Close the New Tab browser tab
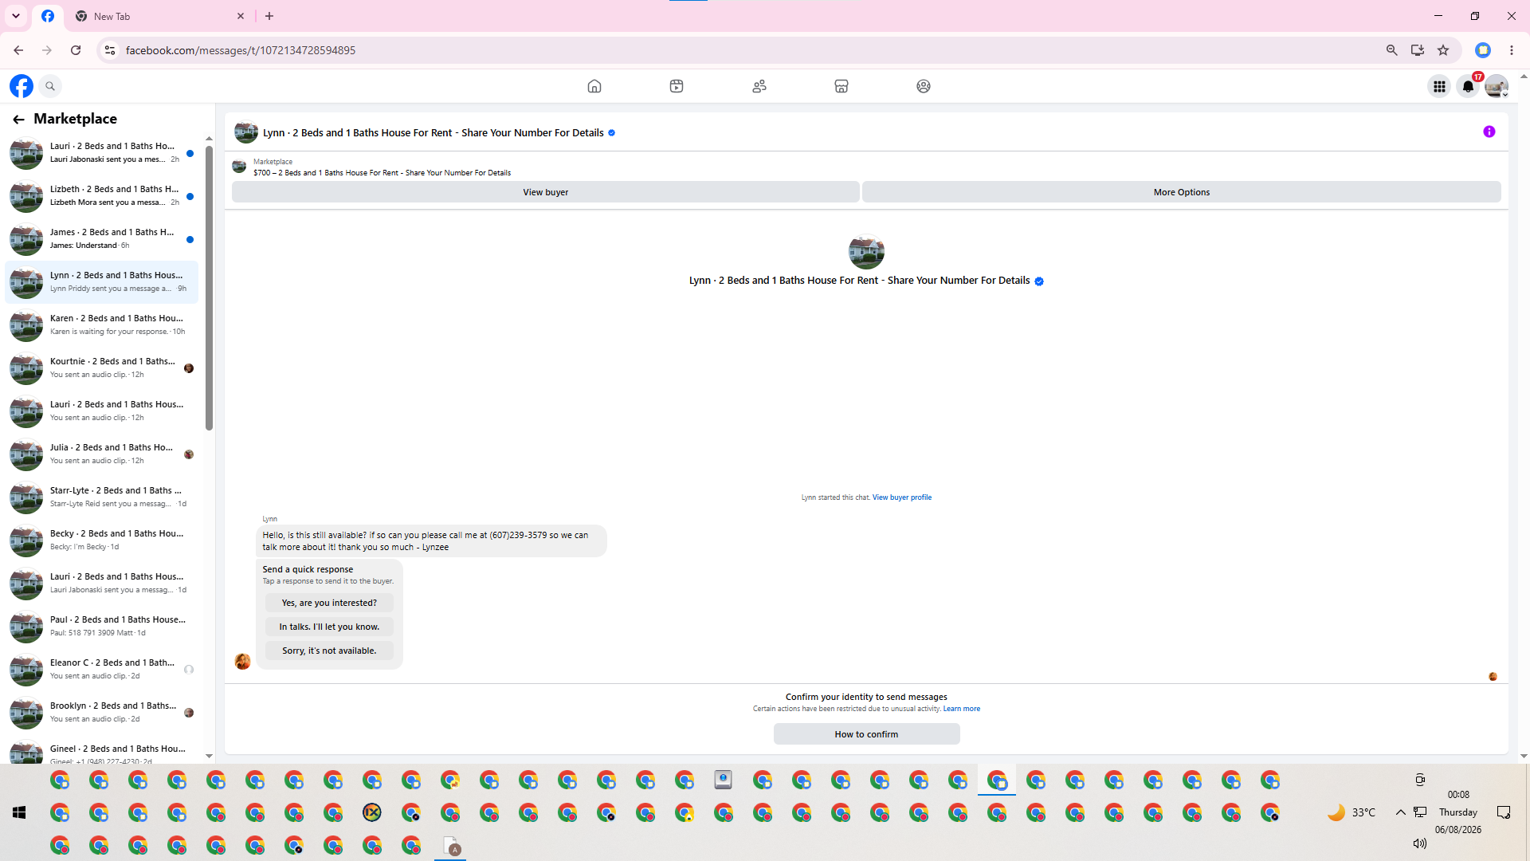The image size is (1530, 861). click(241, 16)
